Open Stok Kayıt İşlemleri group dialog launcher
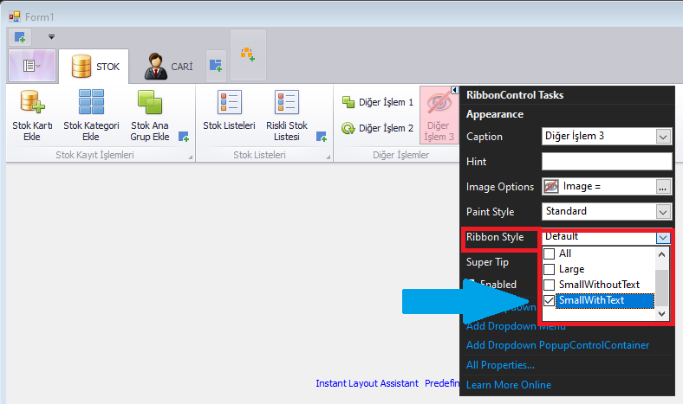 pos(191,157)
